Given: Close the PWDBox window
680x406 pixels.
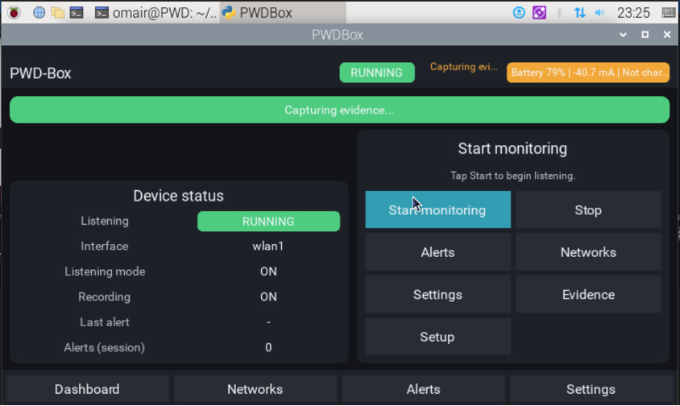Looking at the screenshot, I should [x=667, y=35].
